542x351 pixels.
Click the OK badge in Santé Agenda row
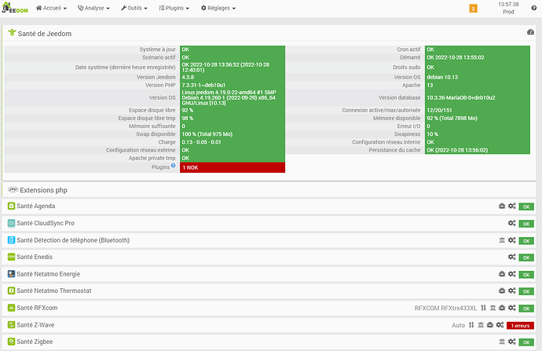pyautogui.click(x=526, y=207)
